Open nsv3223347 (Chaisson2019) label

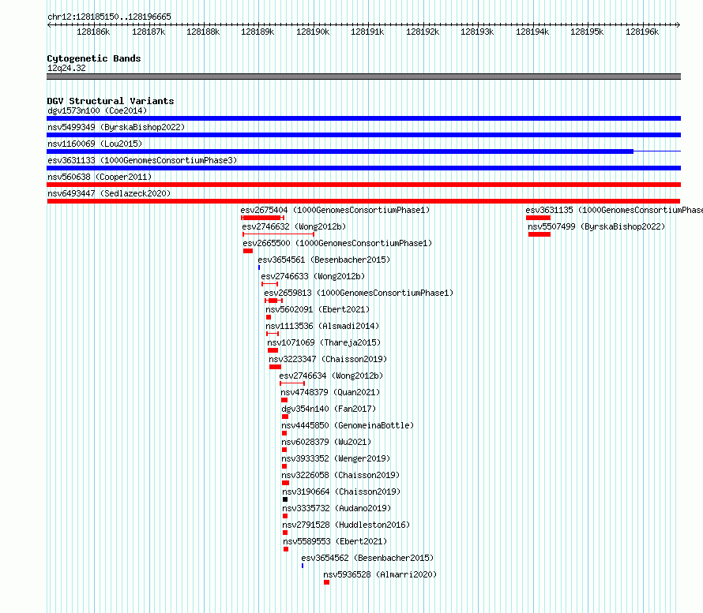pos(328,359)
